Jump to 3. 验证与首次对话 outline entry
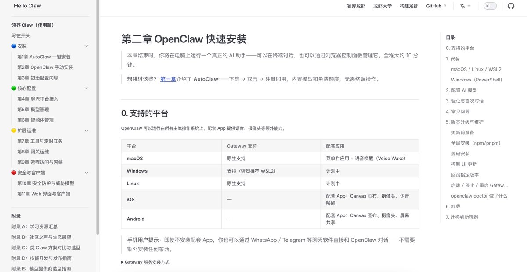The image size is (527, 272). pos(465,101)
